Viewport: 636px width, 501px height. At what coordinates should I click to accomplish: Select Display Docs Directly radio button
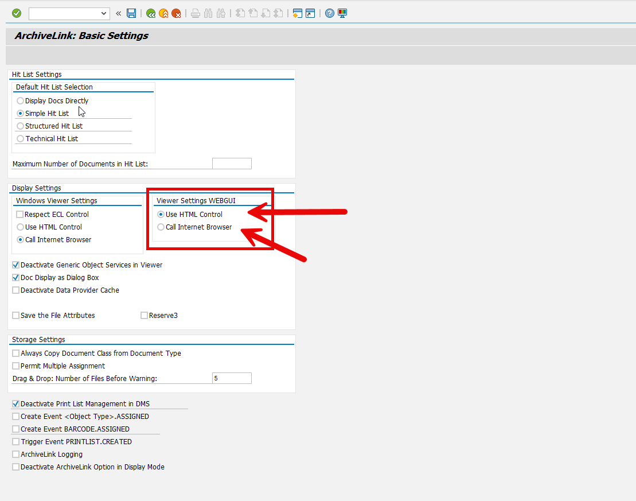point(20,100)
